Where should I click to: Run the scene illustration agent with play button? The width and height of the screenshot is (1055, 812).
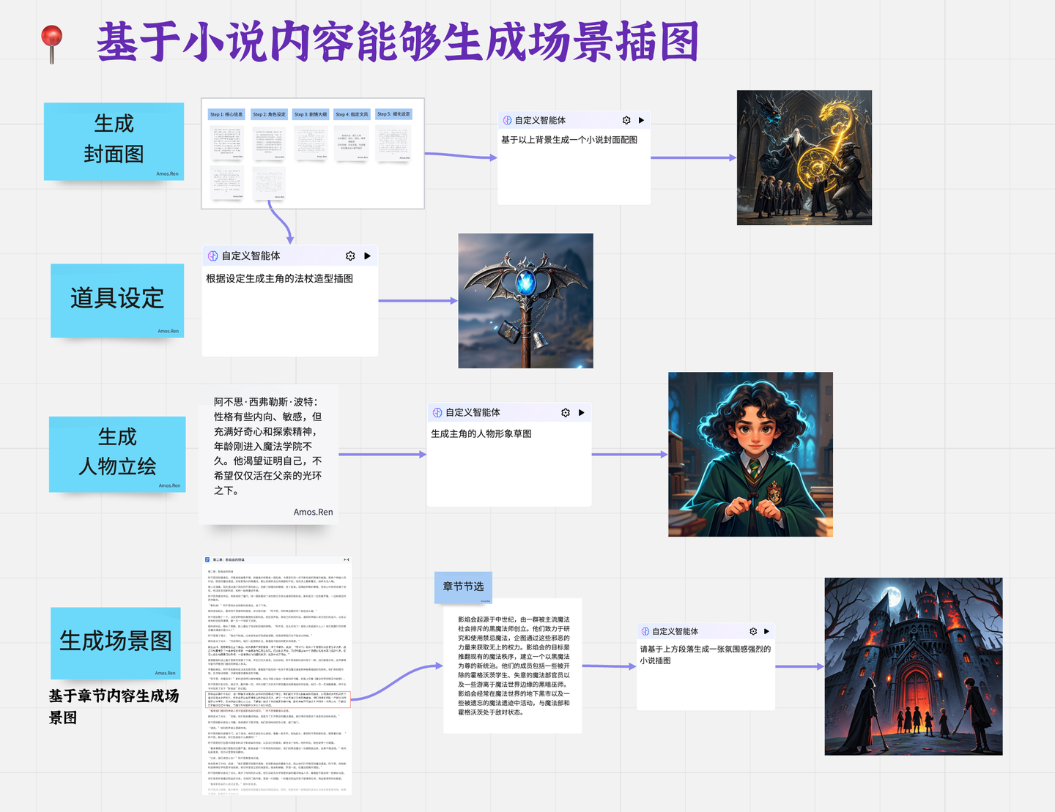(766, 631)
